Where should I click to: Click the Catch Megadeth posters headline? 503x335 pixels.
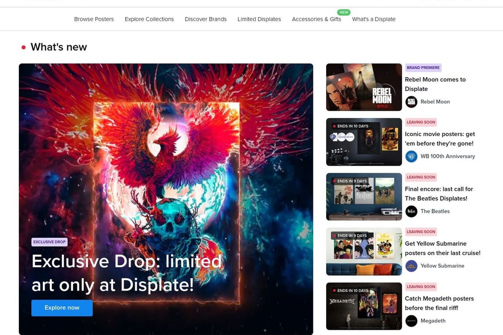point(439,303)
